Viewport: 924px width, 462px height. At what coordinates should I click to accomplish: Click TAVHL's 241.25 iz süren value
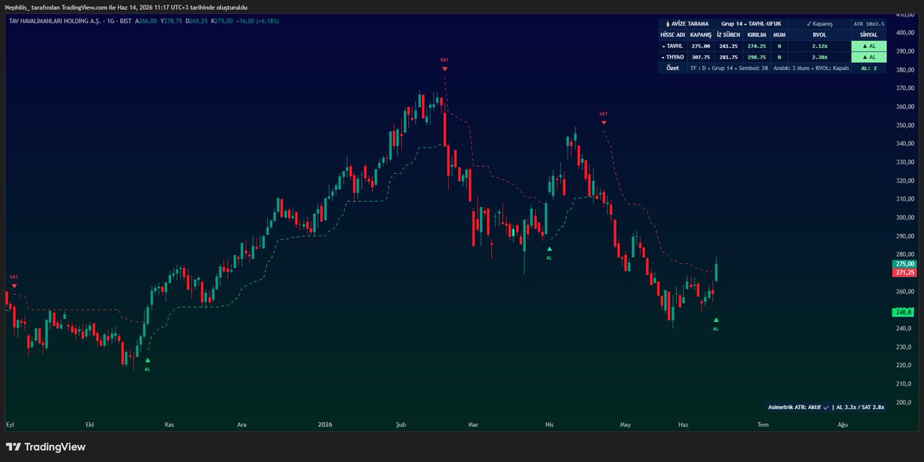point(728,46)
